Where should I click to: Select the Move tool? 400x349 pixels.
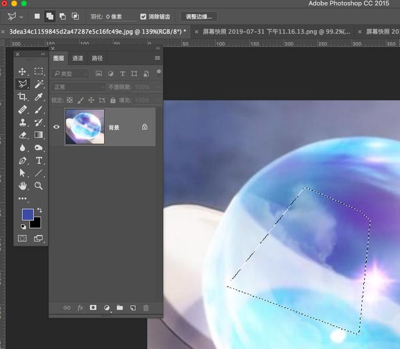click(22, 71)
